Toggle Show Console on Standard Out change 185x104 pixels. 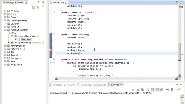[x=157, y=90]
